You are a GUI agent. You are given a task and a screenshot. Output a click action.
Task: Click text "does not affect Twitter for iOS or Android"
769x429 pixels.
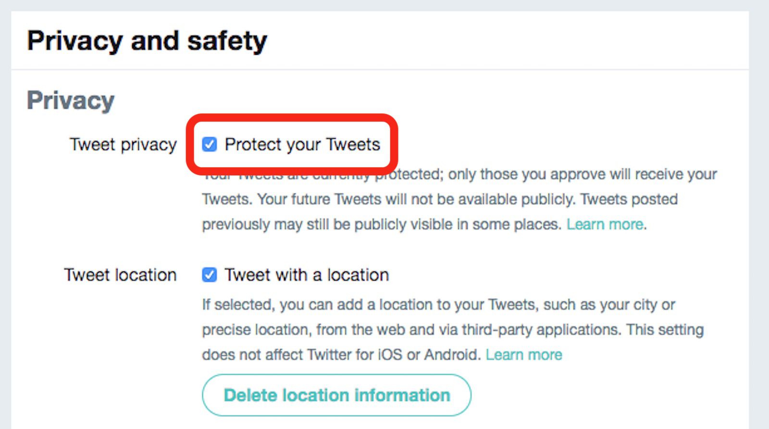(341, 355)
